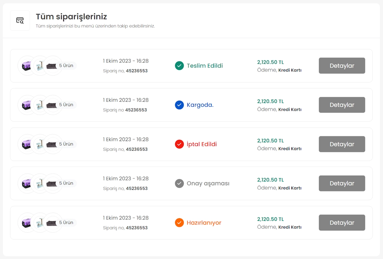The width and height of the screenshot is (383, 259).
Task: Click Kredi Kartı payment text in Kargoda row
Action: [x=290, y=109]
